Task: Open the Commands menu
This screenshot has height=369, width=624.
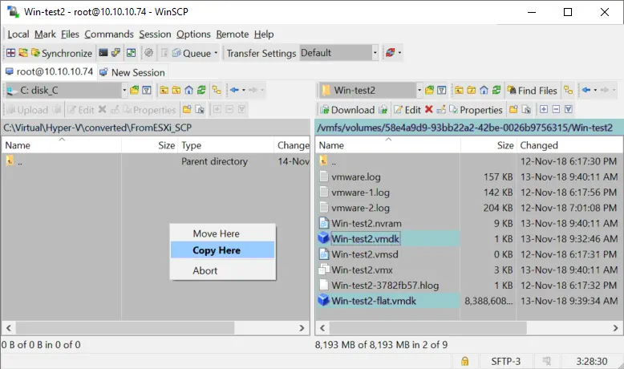Action: point(109,34)
